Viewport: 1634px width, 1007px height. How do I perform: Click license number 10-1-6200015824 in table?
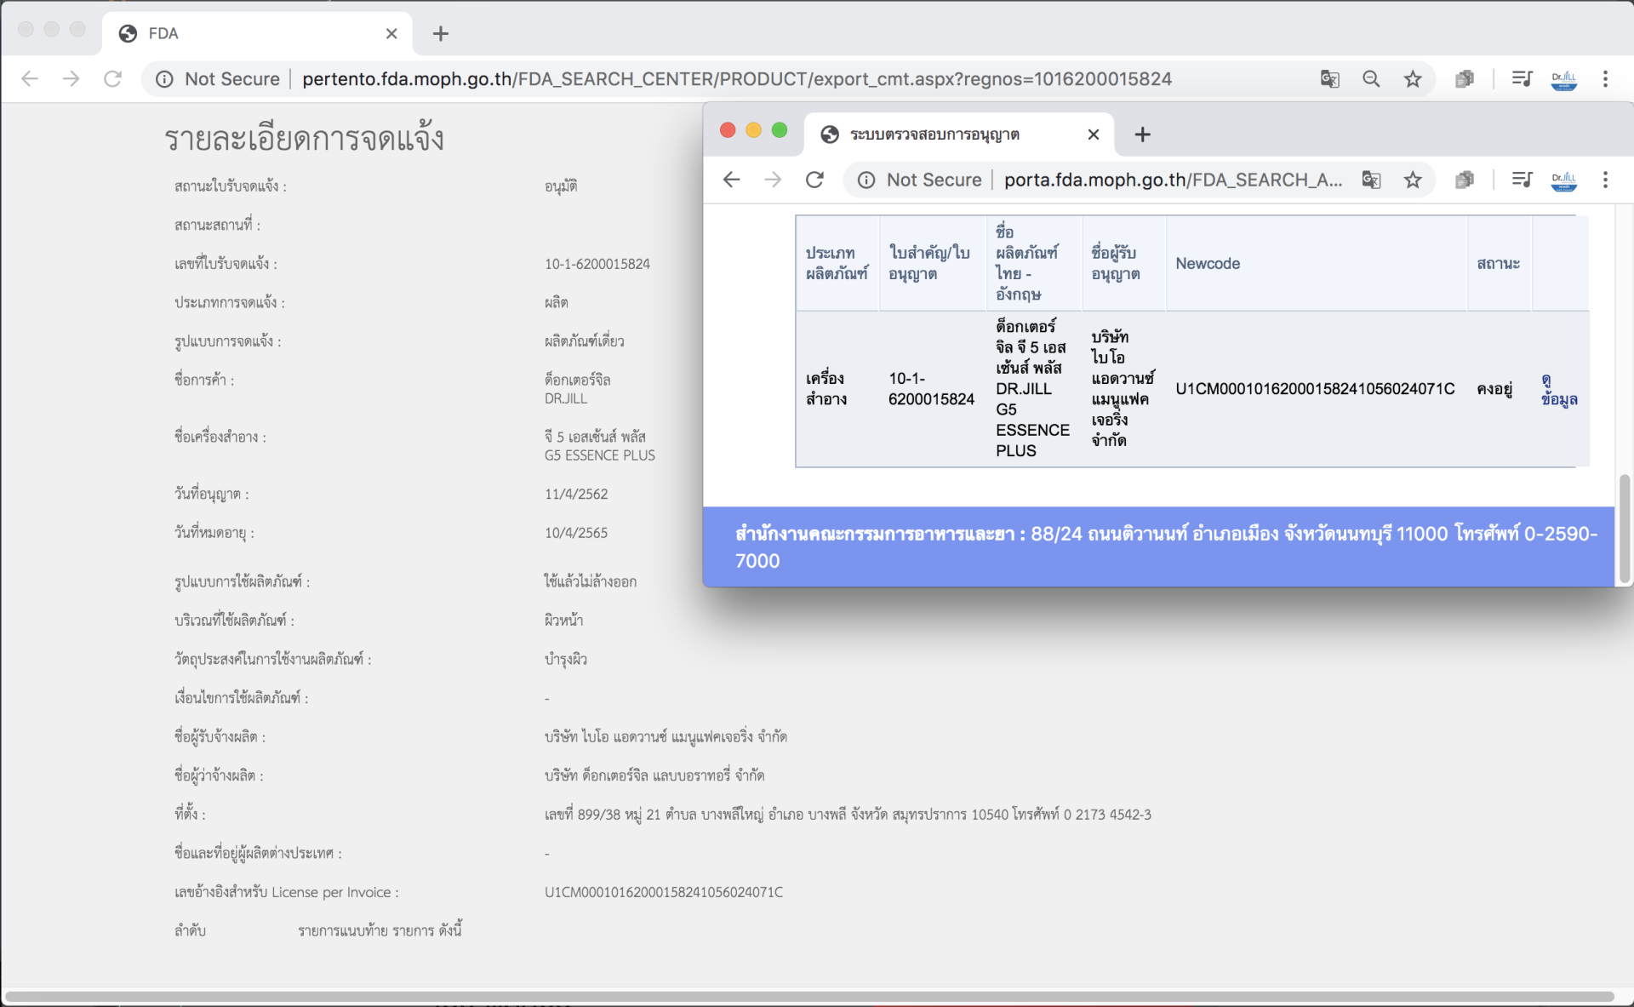pyautogui.click(x=931, y=389)
